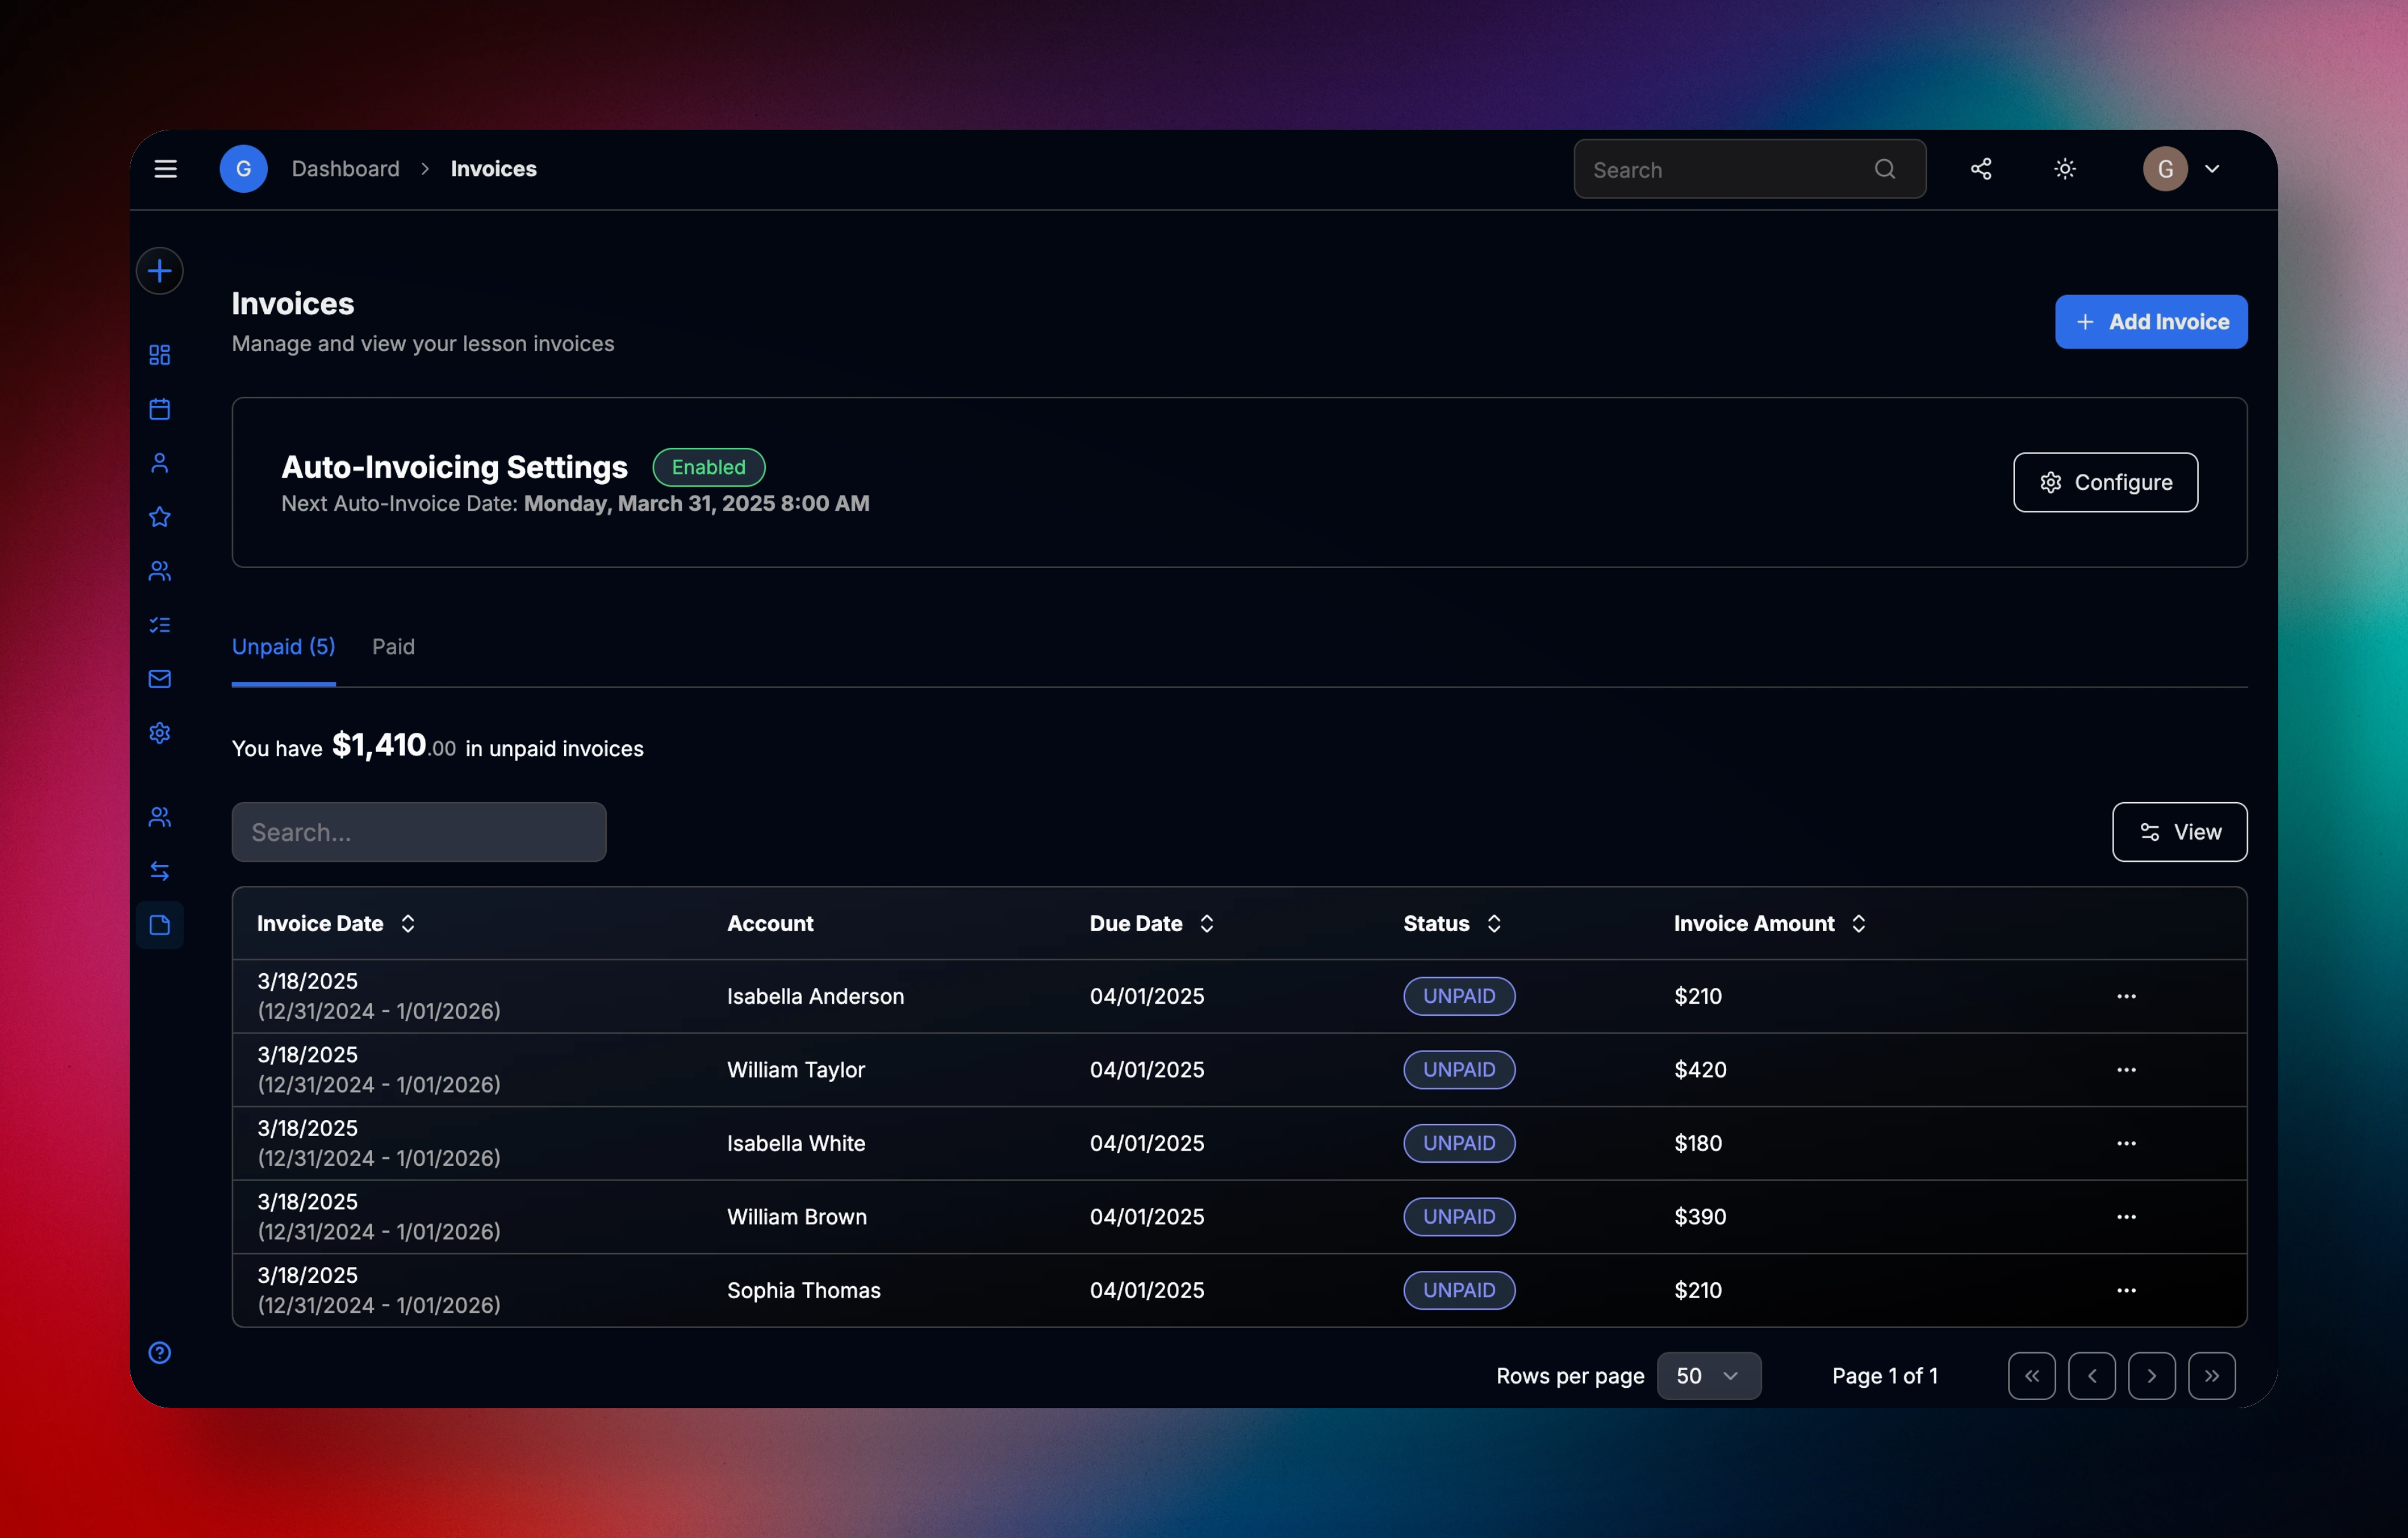2408x1538 pixels.
Task: Open row actions for Sophia Thomas
Action: [x=2126, y=1290]
